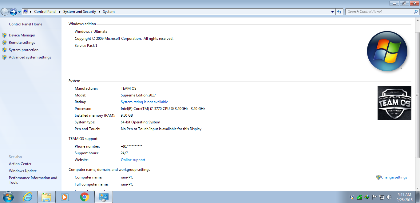
Task: Expand the arrow after System and Security
Action: pos(99,12)
